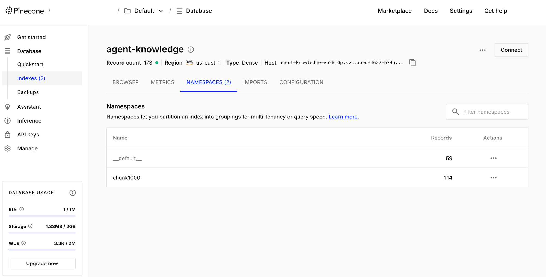
Task: Click the WUs info icon
Action: coord(23,243)
